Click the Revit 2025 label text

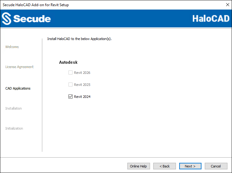[82, 85]
